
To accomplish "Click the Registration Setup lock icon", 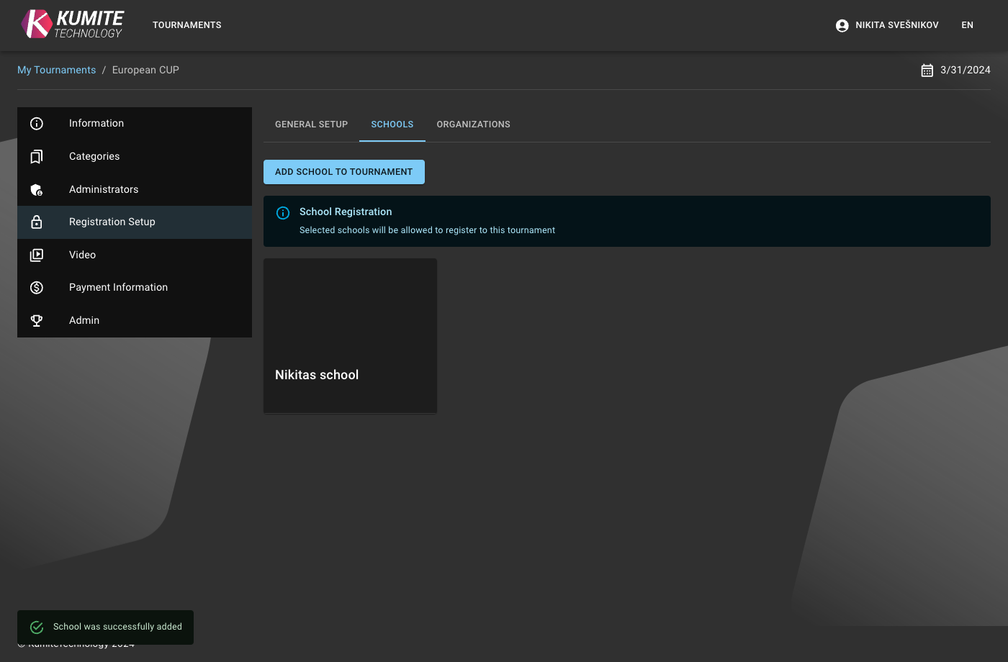I will point(37,222).
